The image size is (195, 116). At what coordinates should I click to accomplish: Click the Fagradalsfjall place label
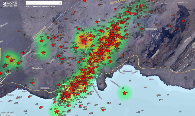click(151, 29)
